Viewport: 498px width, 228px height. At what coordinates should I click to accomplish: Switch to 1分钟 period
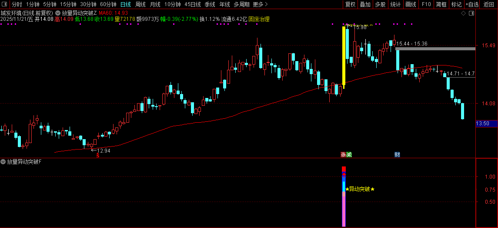(32, 4)
